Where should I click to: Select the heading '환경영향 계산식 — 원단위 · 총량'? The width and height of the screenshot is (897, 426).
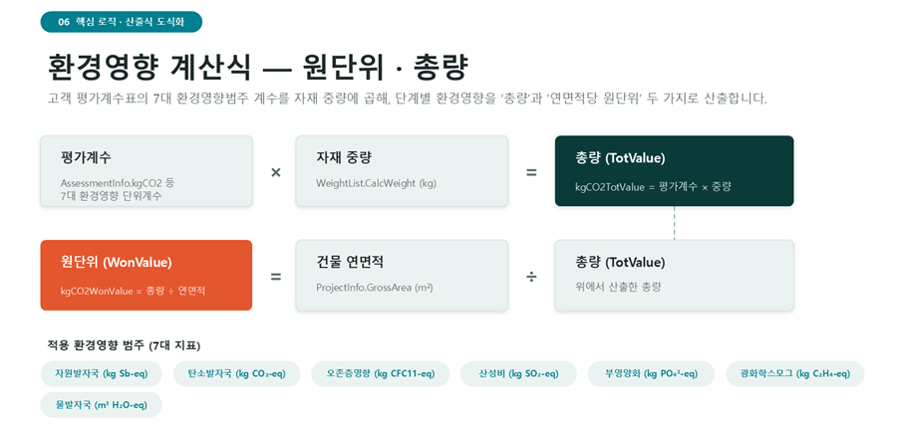[x=258, y=69]
